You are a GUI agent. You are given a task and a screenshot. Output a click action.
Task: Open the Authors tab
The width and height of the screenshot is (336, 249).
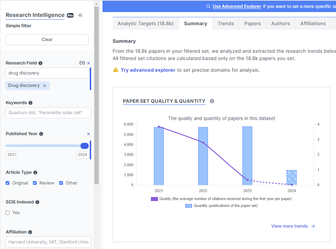pos(280,23)
